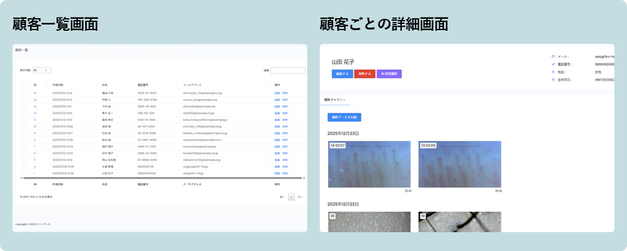Select the checkbox in the ID 13 row
The image size is (627, 251).
tap(24, 107)
